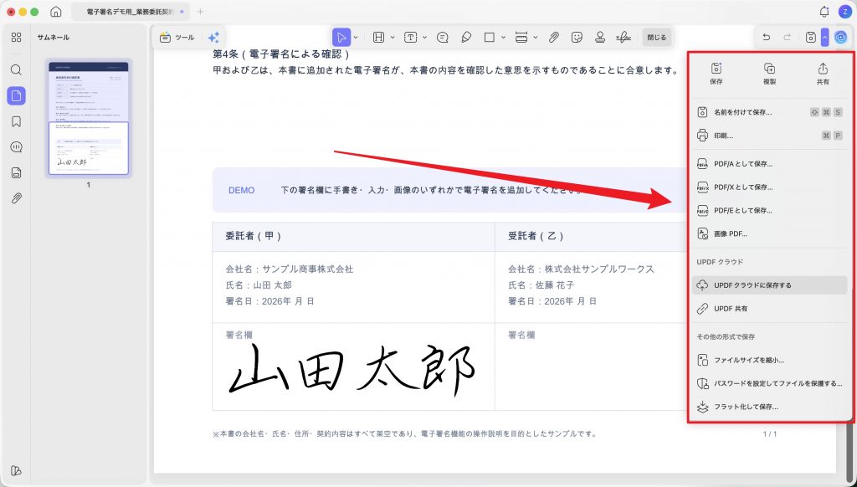Open the thumbnail grid view icon

click(17, 37)
